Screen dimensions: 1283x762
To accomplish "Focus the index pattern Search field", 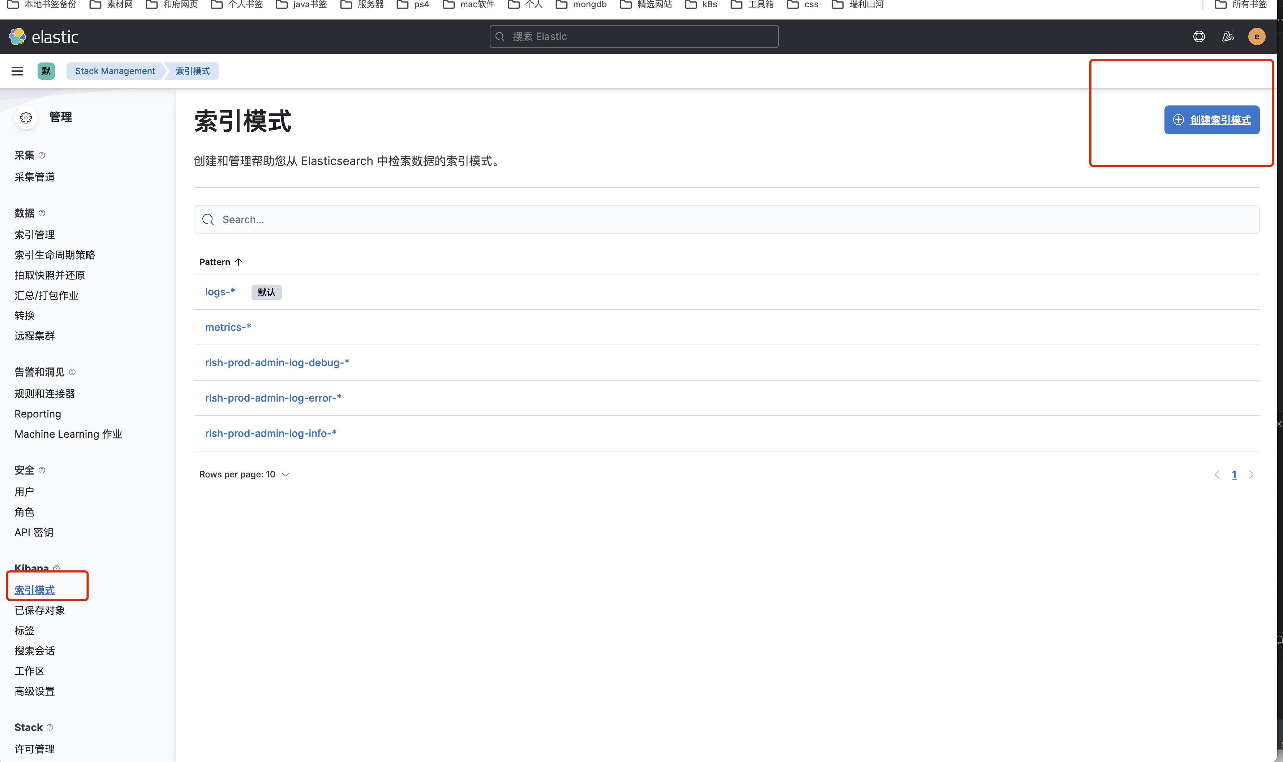I will [726, 220].
